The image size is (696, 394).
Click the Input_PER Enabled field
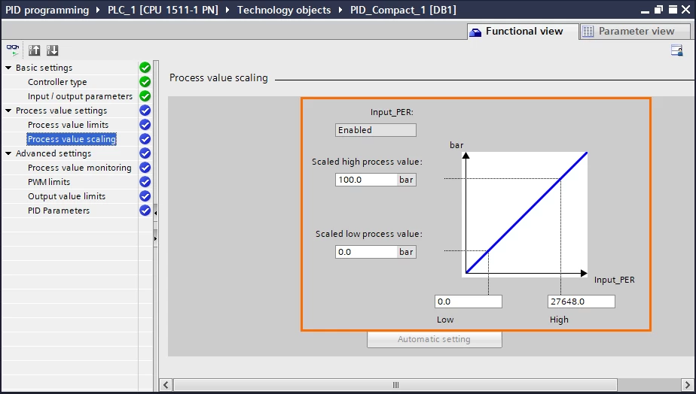click(x=376, y=130)
